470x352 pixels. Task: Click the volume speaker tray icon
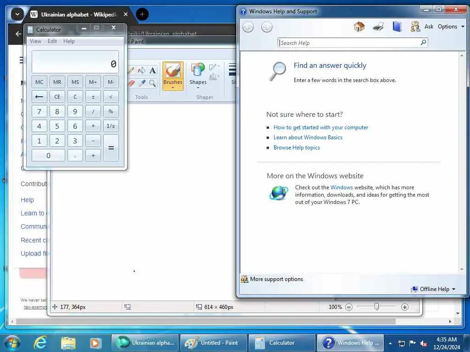(424, 343)
